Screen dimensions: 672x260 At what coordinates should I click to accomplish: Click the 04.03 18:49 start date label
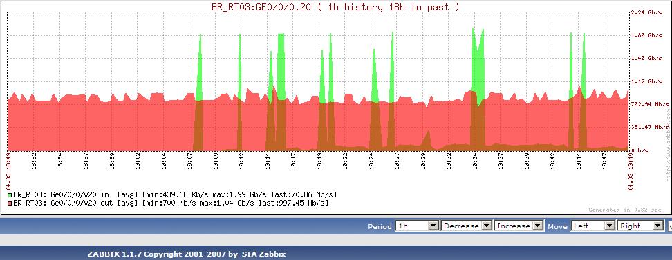(9, 170)
